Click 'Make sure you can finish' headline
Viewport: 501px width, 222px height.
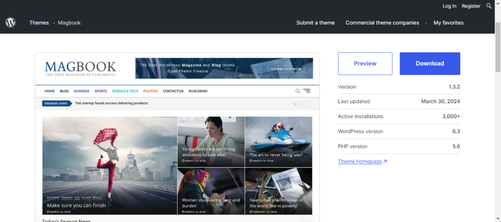tap(76, 205)
